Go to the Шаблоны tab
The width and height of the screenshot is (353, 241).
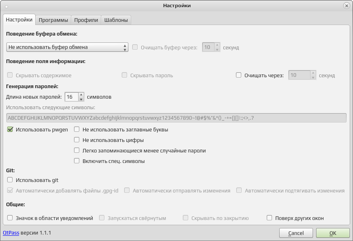(x=116, y=20)
